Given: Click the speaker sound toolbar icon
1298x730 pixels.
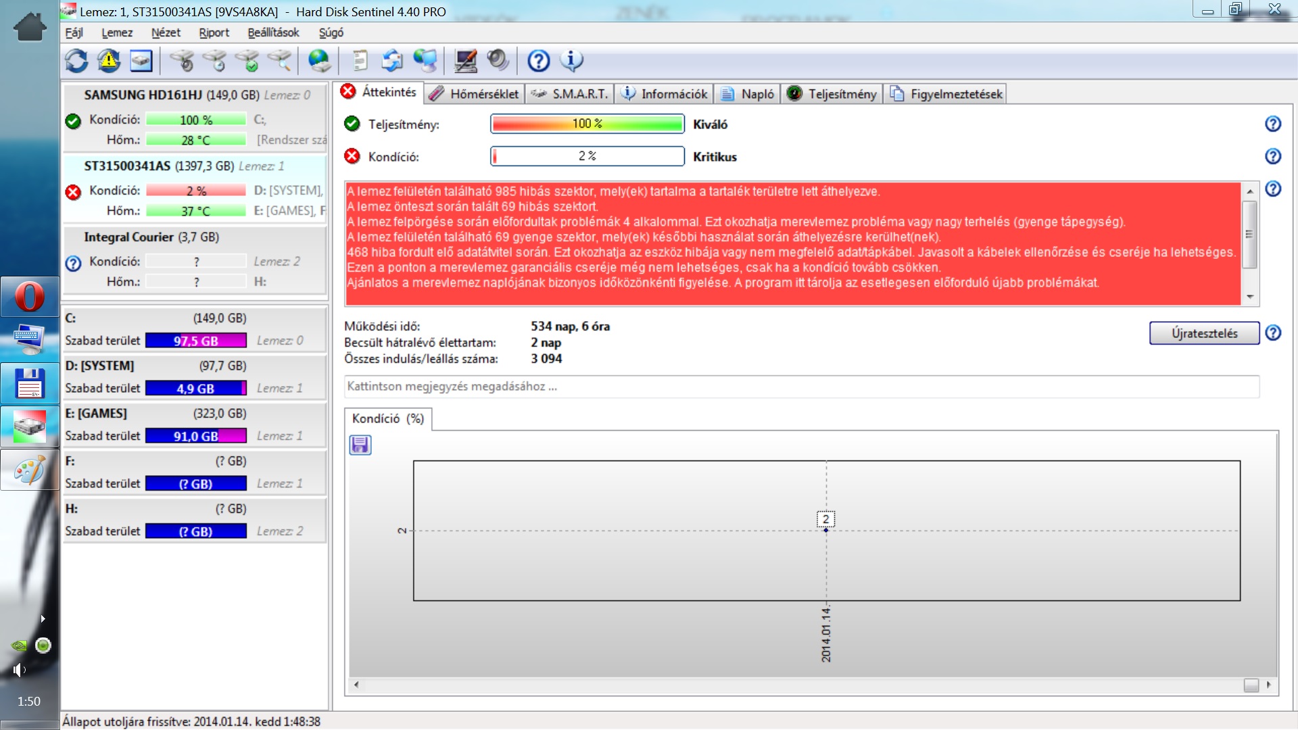Looking at the screenshot, I should coord(498,61).
